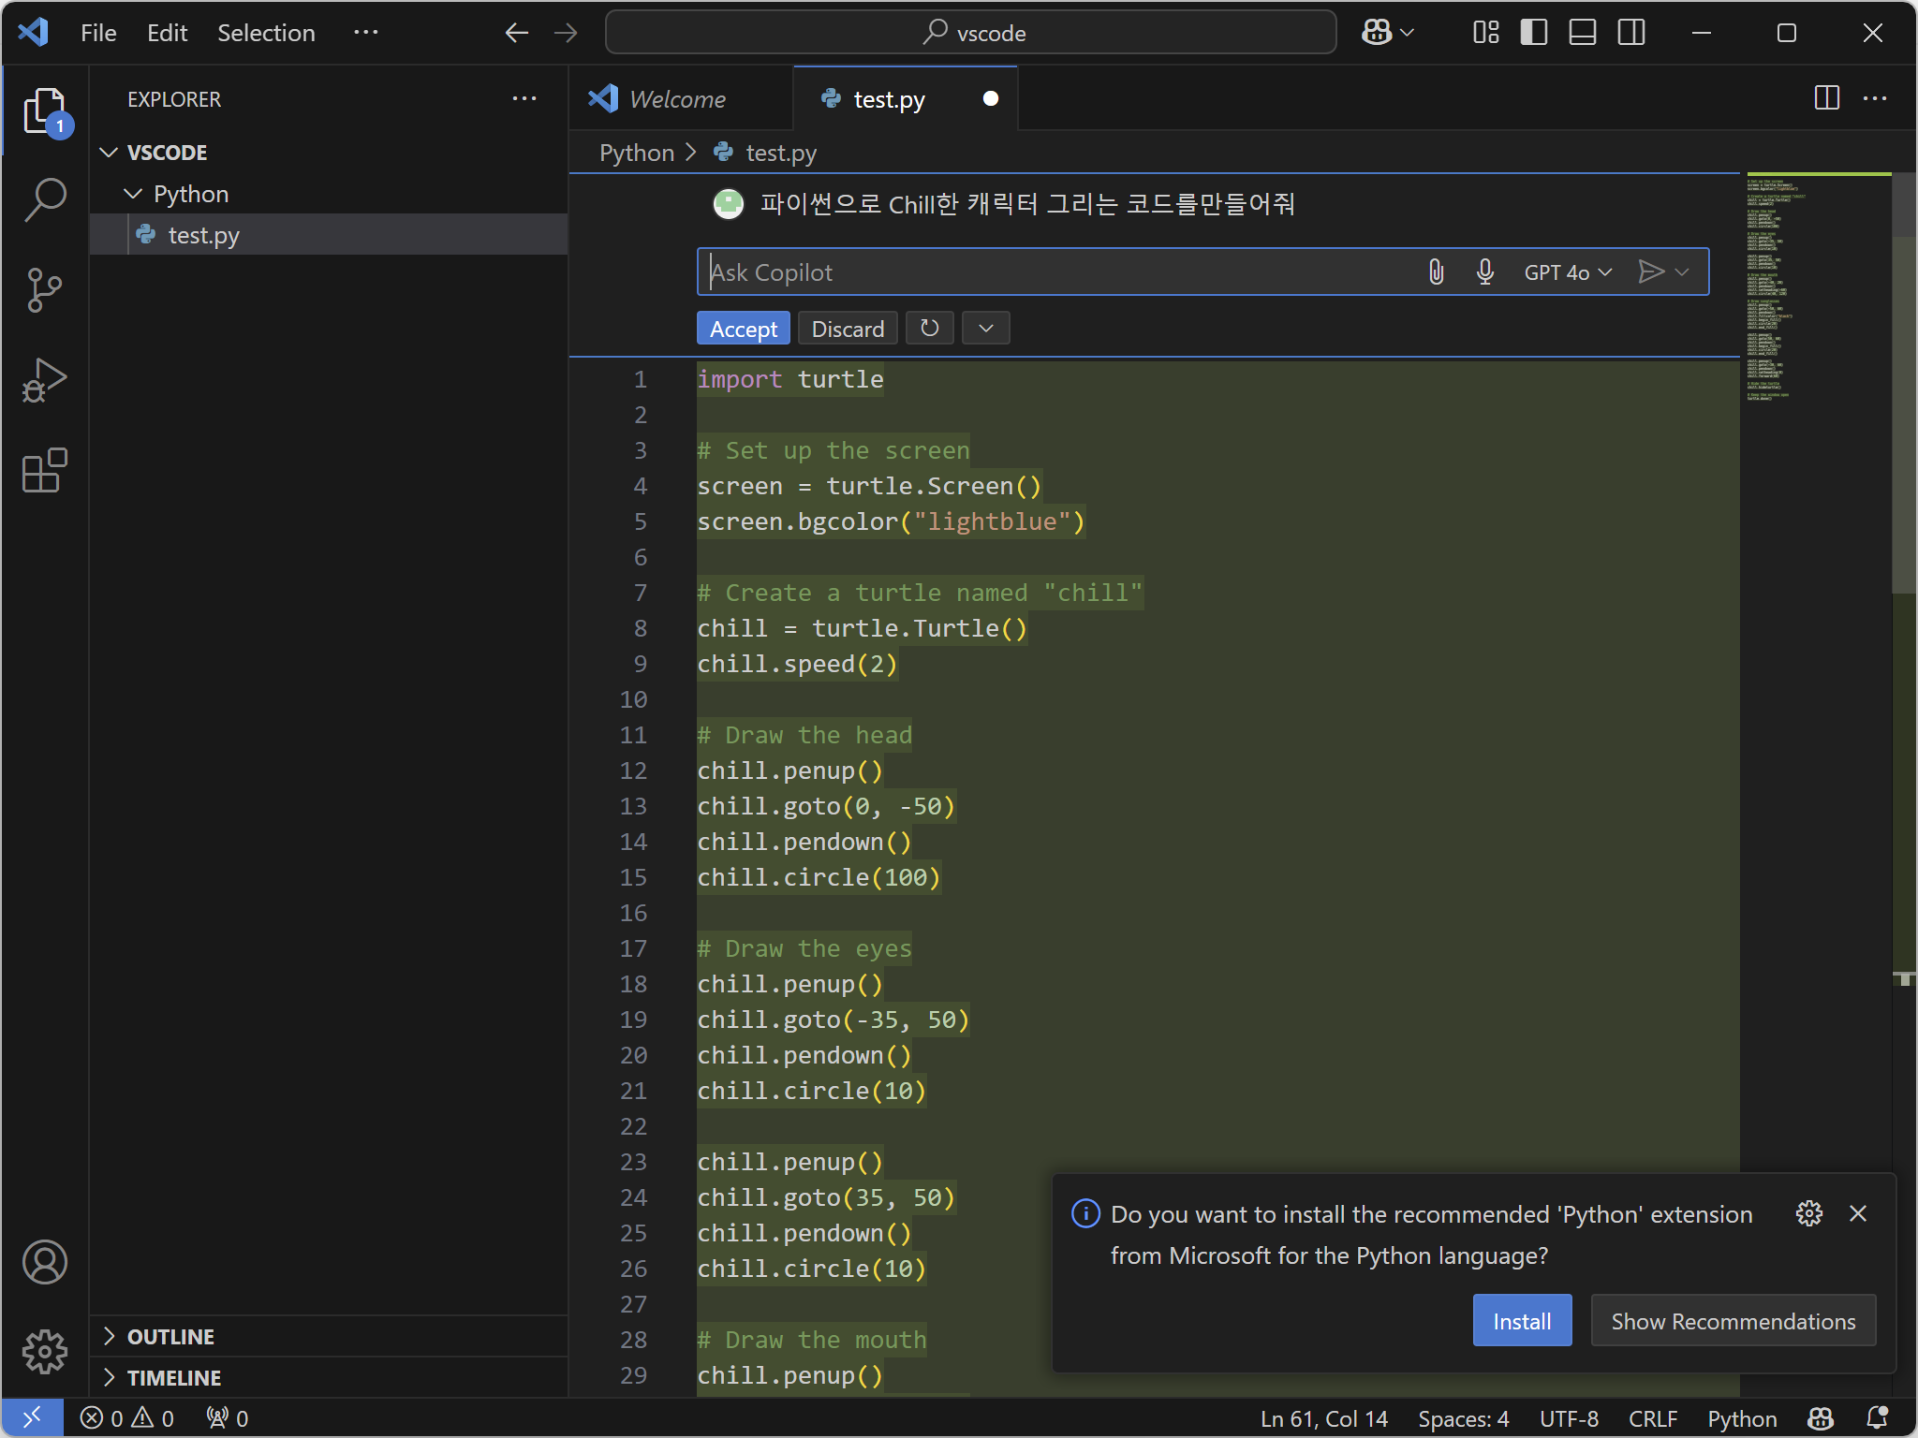
Task: Open the Source Control view
Action: (x=44, y=290)
